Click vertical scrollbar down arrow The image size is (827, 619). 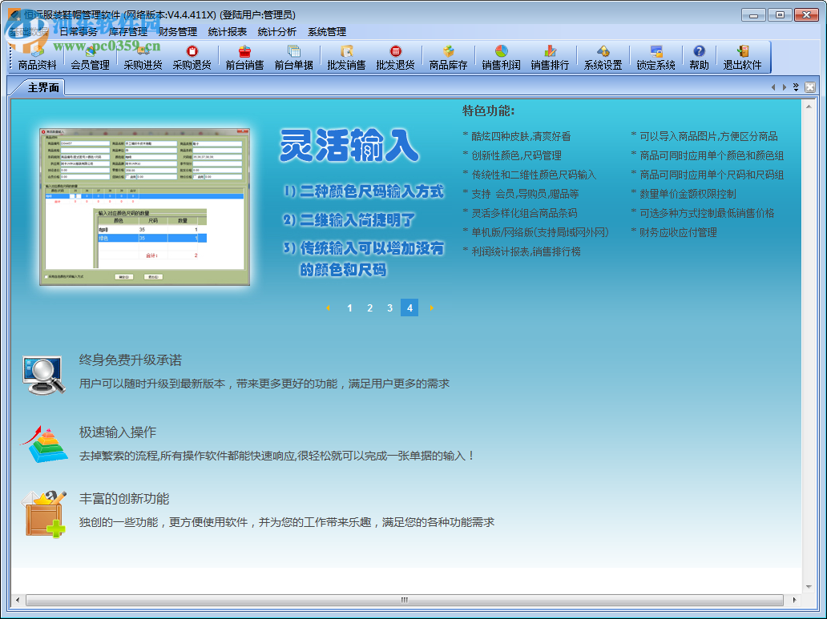click(809, 587)
